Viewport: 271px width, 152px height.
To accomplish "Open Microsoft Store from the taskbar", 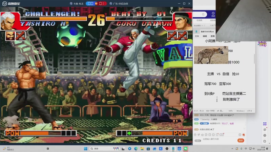I will coord(148,149).
